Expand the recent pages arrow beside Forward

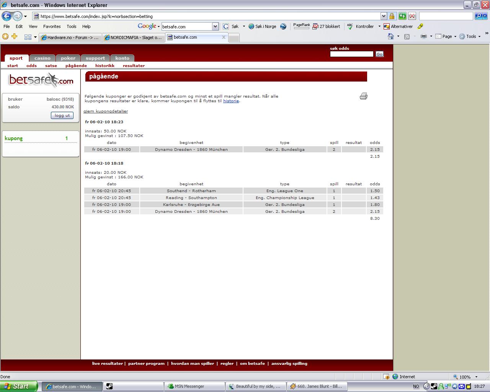[25, 16]
